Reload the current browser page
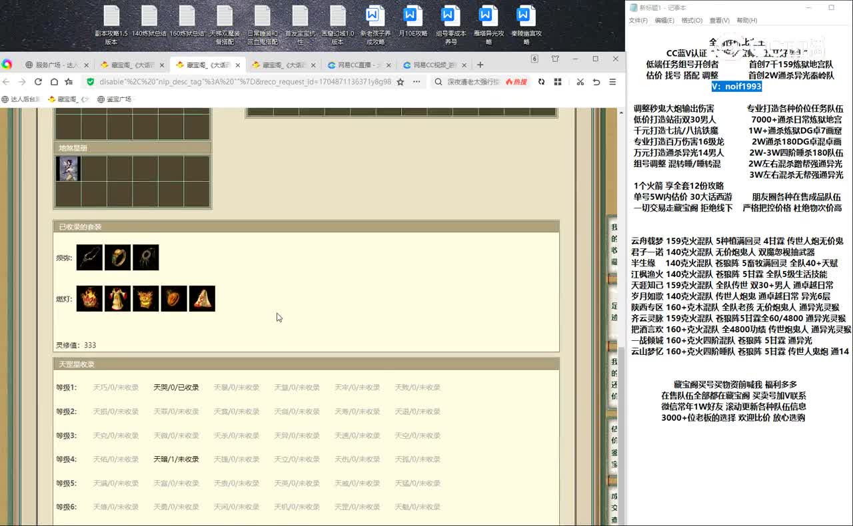The width and height of the screenshot is (853, 526). click(38, 82)
